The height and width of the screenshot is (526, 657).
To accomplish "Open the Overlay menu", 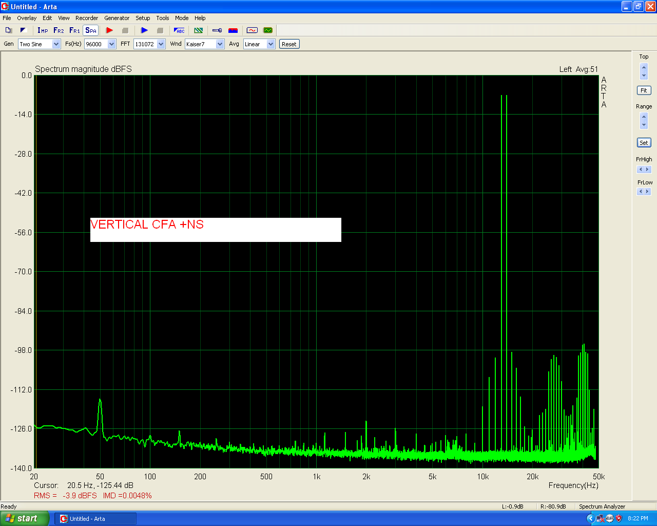I will point(27,18).
